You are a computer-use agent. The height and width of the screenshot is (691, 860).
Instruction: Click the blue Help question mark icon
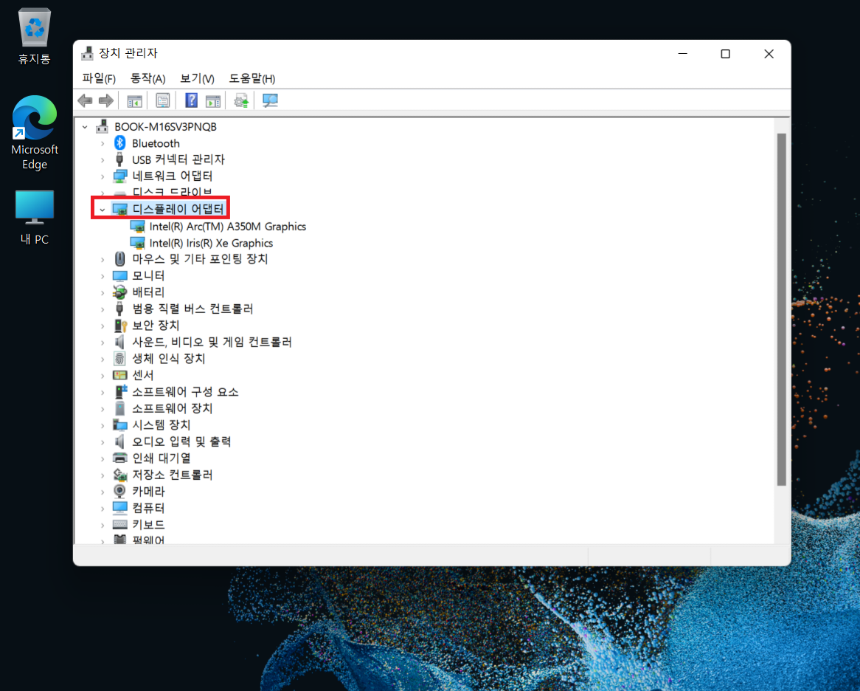point(192,100)
